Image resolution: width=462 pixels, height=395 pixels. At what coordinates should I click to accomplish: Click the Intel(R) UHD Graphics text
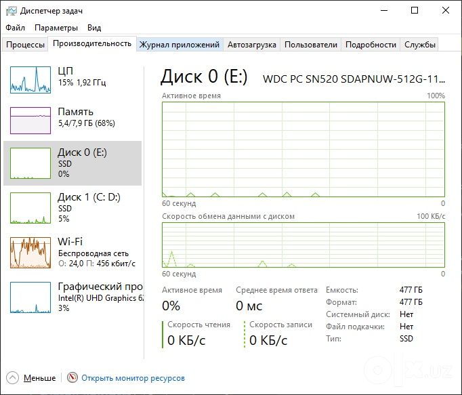[x=100, y=298]
